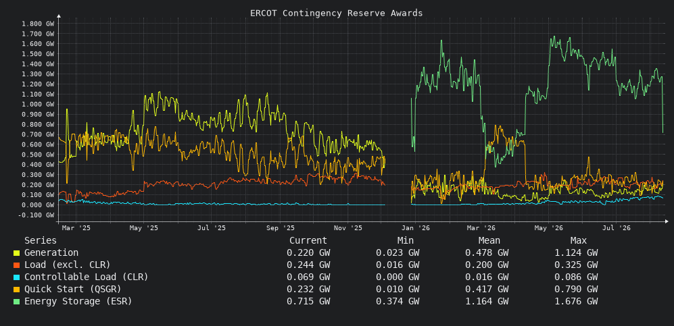Click the Min column header
The image size is (674, 326).
point(406,241)
